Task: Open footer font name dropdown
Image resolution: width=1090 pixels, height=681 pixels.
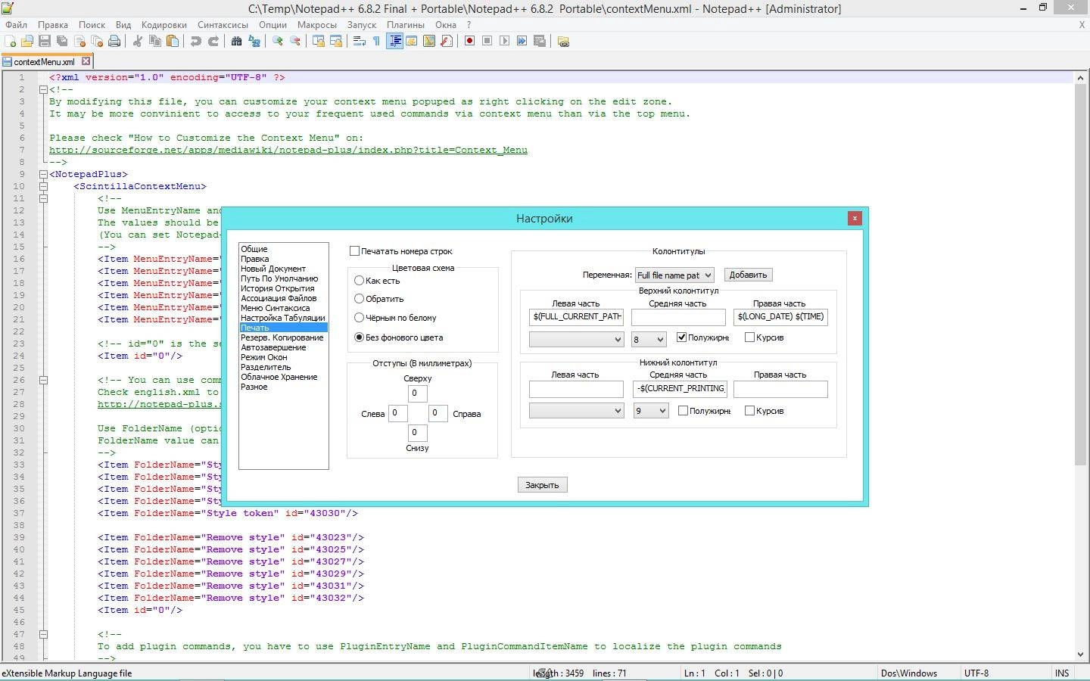Action: click(x=576, y=411)
